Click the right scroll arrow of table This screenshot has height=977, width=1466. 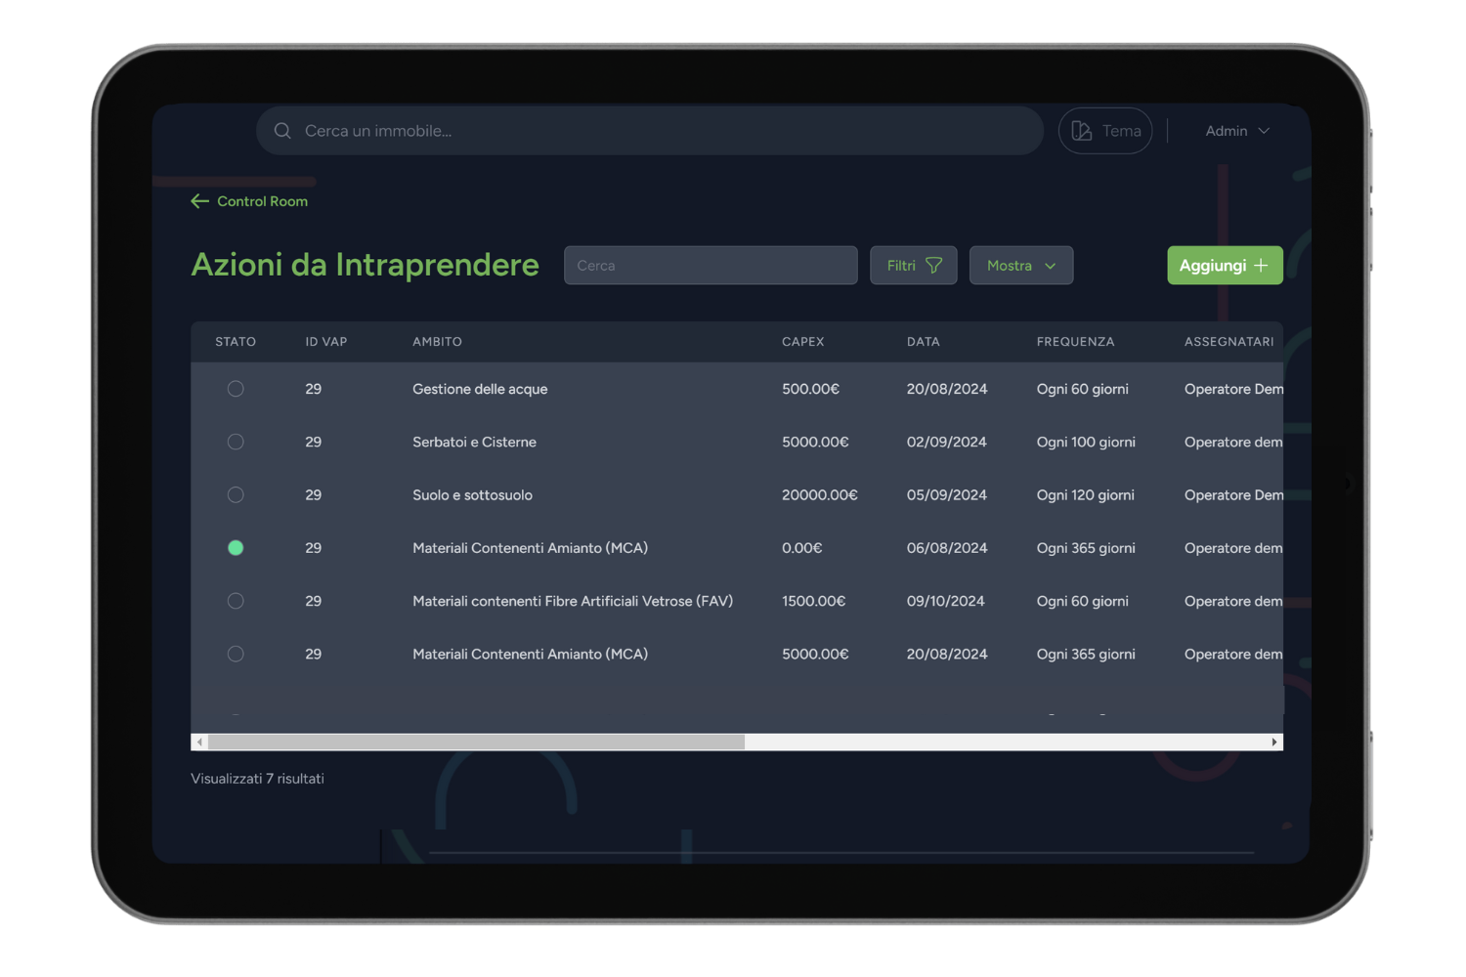pyautogui.click(x=1273, y=743)
